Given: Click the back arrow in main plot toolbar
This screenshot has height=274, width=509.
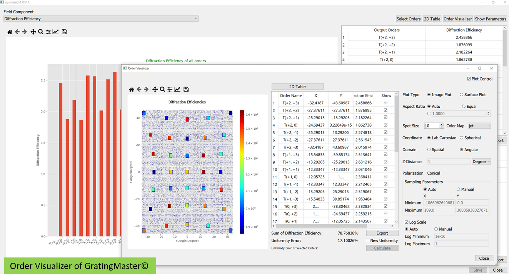Looking at the screenshot, I should [17, 32].
